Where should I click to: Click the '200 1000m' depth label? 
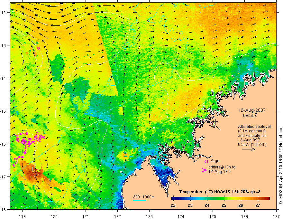144,197
